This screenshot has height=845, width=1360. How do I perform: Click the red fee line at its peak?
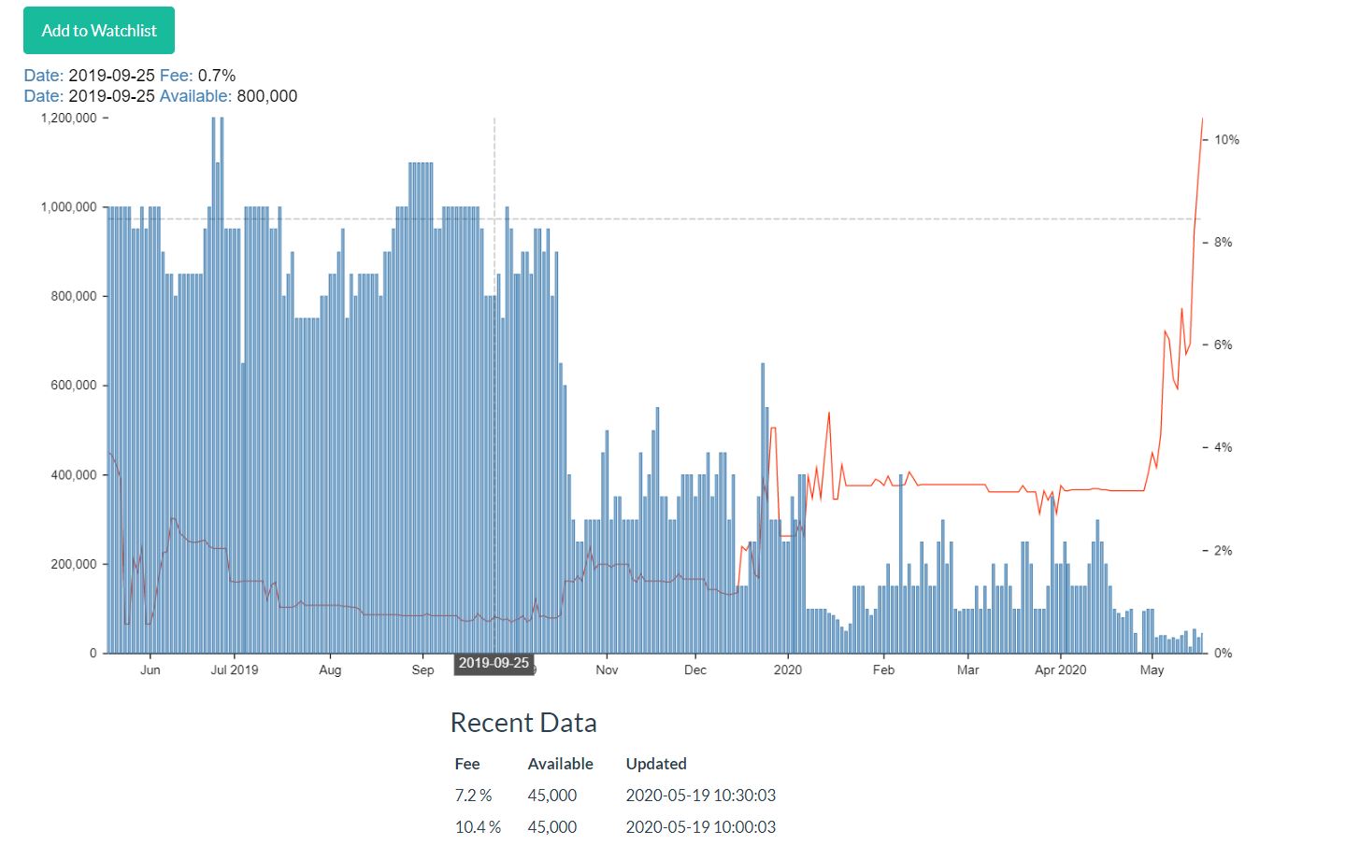point(1202,121)
